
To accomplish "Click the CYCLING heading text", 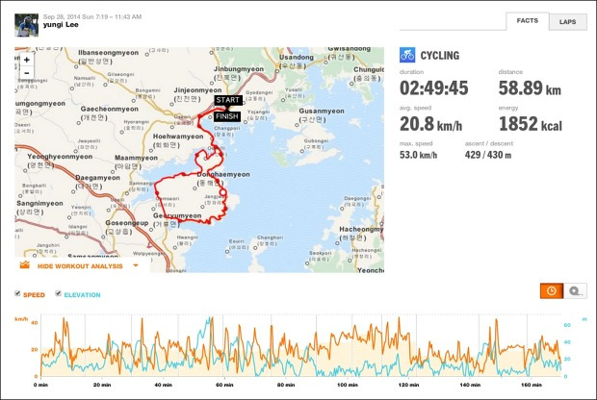I will click(440, 56).
